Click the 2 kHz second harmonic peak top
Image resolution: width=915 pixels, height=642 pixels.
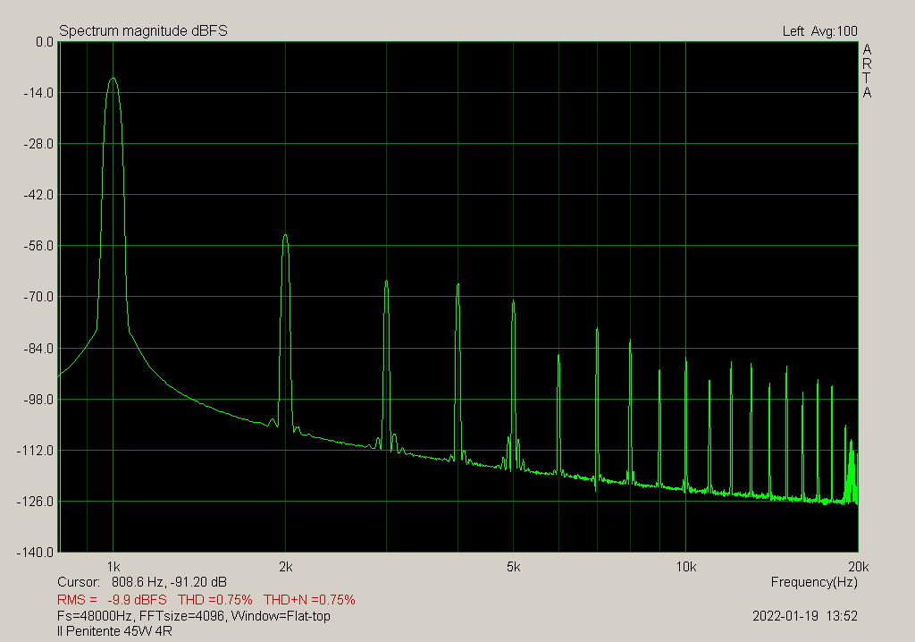pos(285,235)
